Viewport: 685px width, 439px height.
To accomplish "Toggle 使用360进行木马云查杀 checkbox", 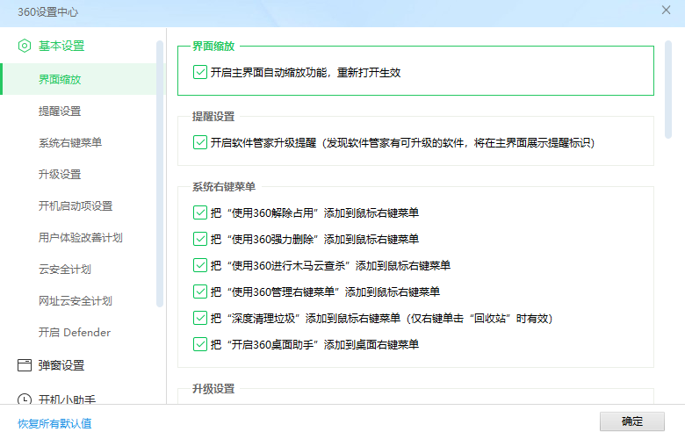I will pos(200,265).
